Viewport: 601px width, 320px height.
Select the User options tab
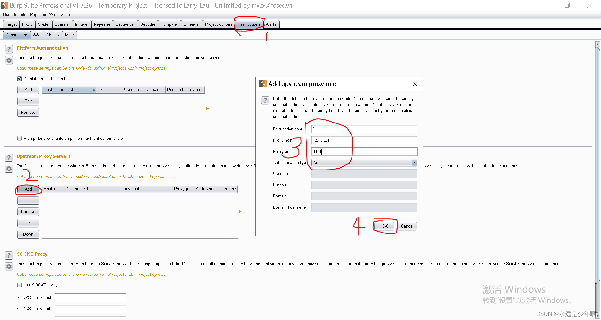click(249, 24)
